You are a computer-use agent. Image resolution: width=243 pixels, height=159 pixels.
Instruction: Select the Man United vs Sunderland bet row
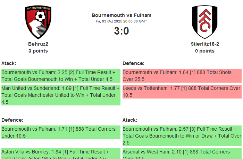(x=61, y=95)
